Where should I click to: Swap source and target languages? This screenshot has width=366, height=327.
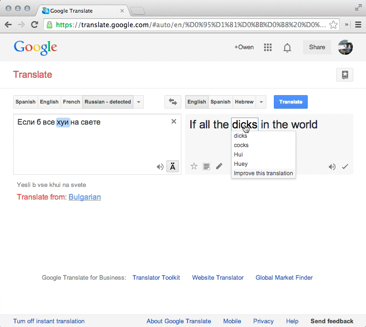coord(173,102)
